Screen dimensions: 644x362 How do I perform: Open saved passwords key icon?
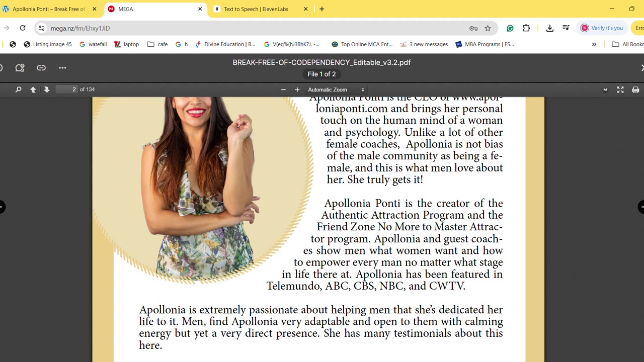(x=473, y=28)
